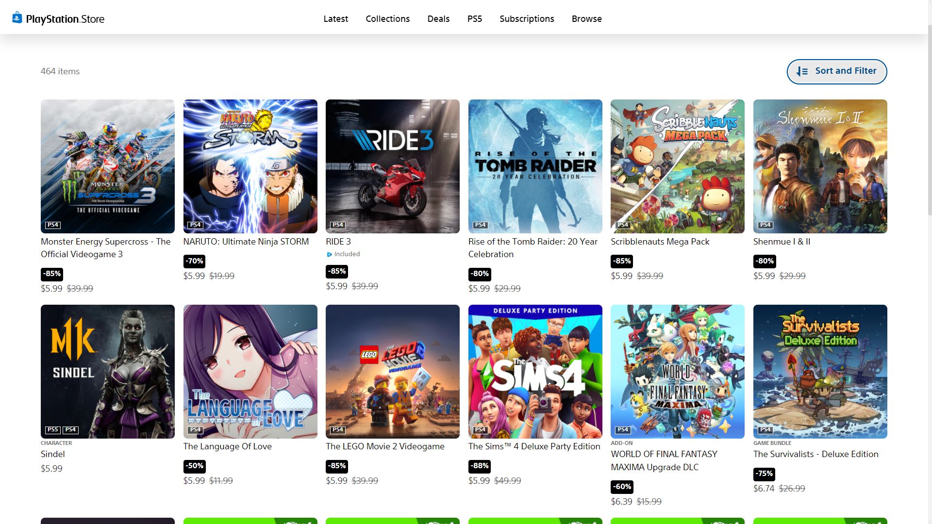Click the -88% badge under The Sims 4
This screenshot has width=932, height=524.
479,466
